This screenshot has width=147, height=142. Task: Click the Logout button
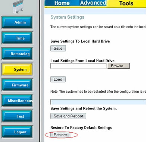tap(17, 132)
